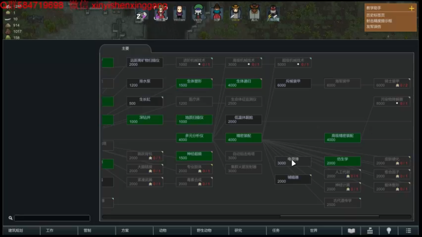Viewport: 422px width, 237px height.
Task: Click the yellow plus in tutor panel
Action: click(411, 8)
